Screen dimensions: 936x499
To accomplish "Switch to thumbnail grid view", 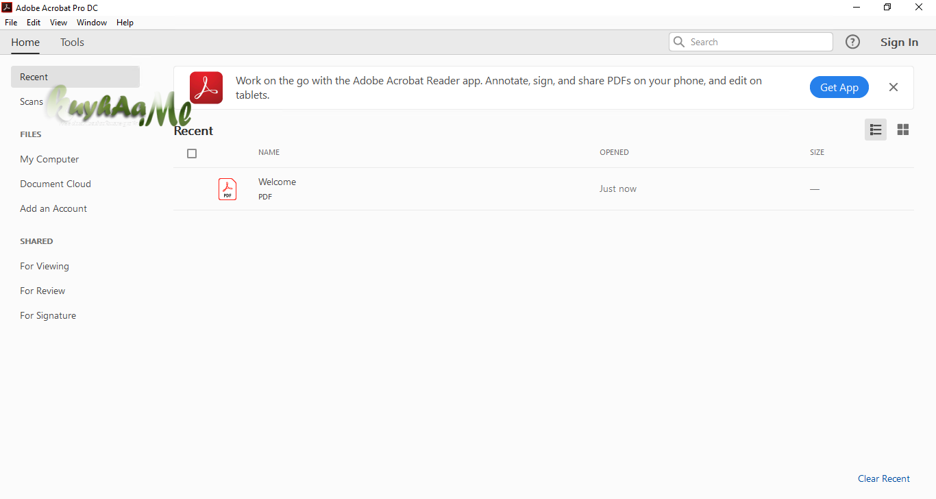I will tap(903, 130).
